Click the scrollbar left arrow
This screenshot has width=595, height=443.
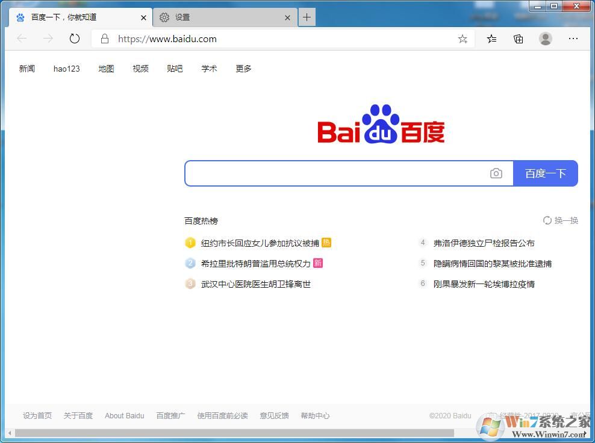click(x=10, y=433)
